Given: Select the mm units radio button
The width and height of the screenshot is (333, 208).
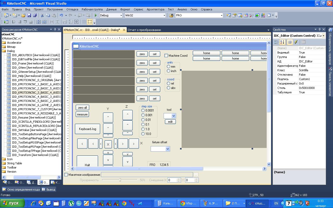Looking at the screenshot, I should point(168,67).
